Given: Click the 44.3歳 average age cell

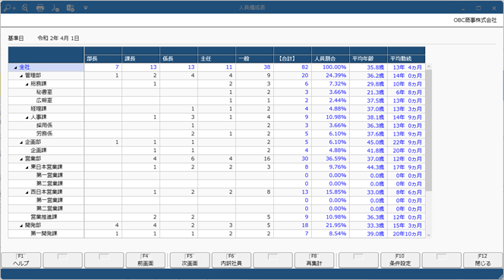Looking at the screenshot, I should 368,167.
